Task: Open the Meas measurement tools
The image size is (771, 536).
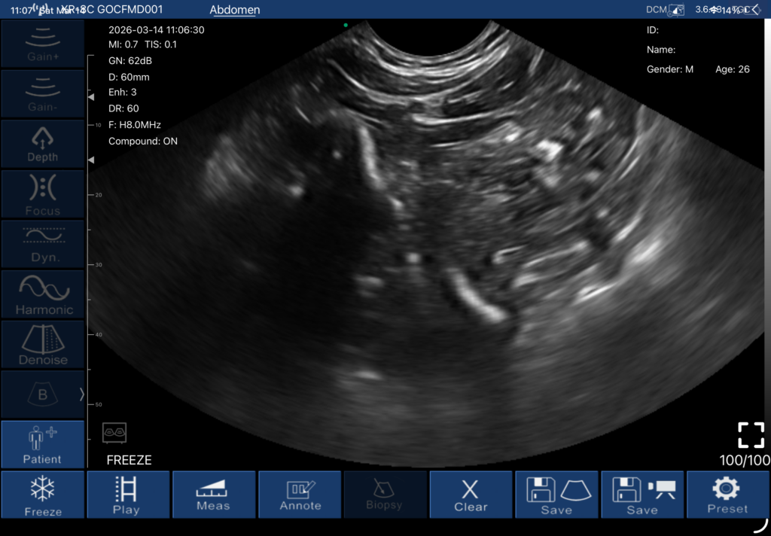Action: coord(214,495)
